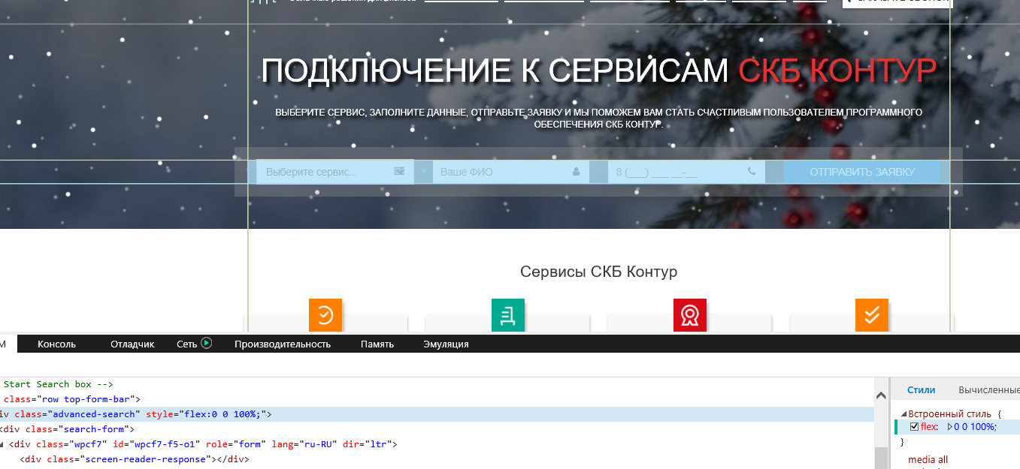This screenshot has height=469, width=1020.
Task: Click the orange clock service icon
Action: (x=325, y=315)
